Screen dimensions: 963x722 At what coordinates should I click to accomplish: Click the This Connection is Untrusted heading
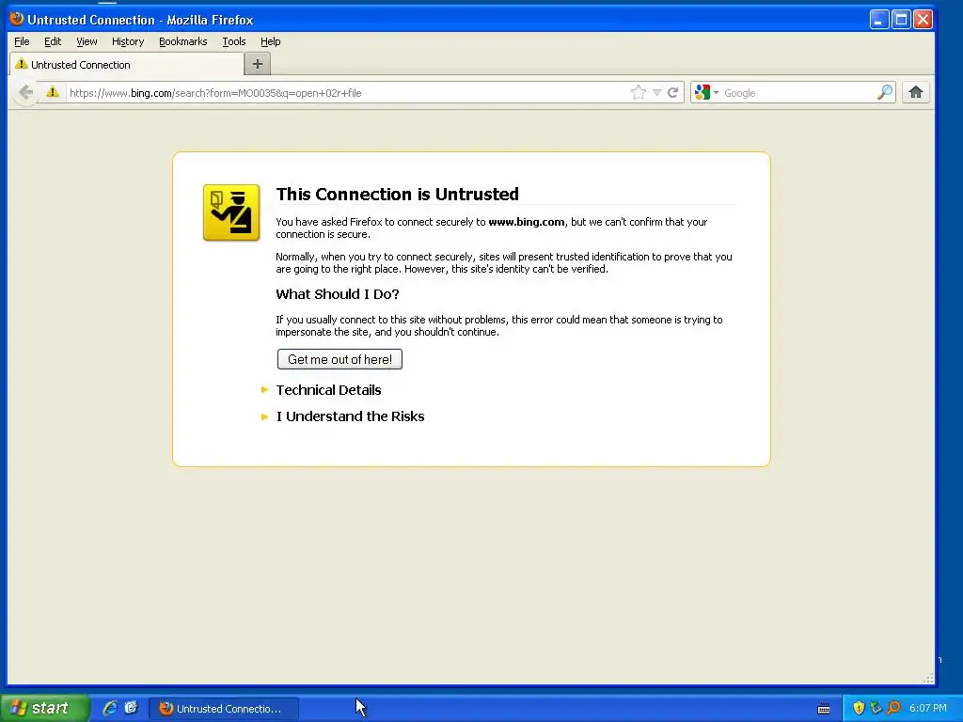(398, 194)
